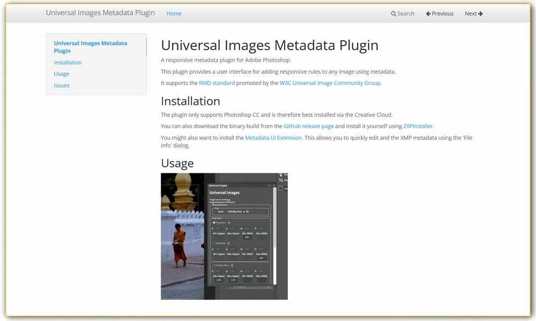Select Home in the top navigation
Screen dimensions: 536x321
174,13
